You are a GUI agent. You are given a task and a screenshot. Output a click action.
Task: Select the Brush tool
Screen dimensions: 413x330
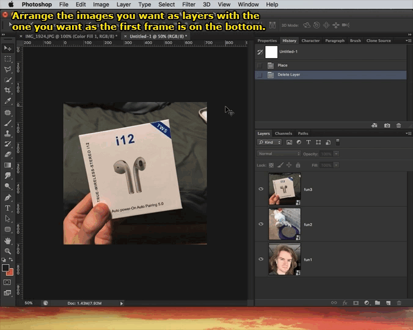coord(7,123)
